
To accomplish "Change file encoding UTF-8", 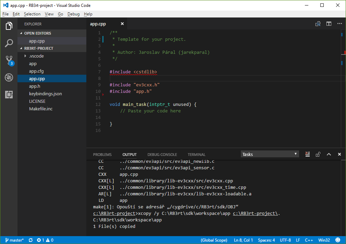I will pos(285,240).
